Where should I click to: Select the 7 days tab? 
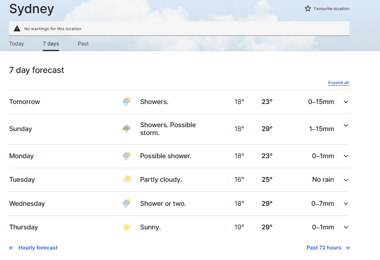pos(51,44)
